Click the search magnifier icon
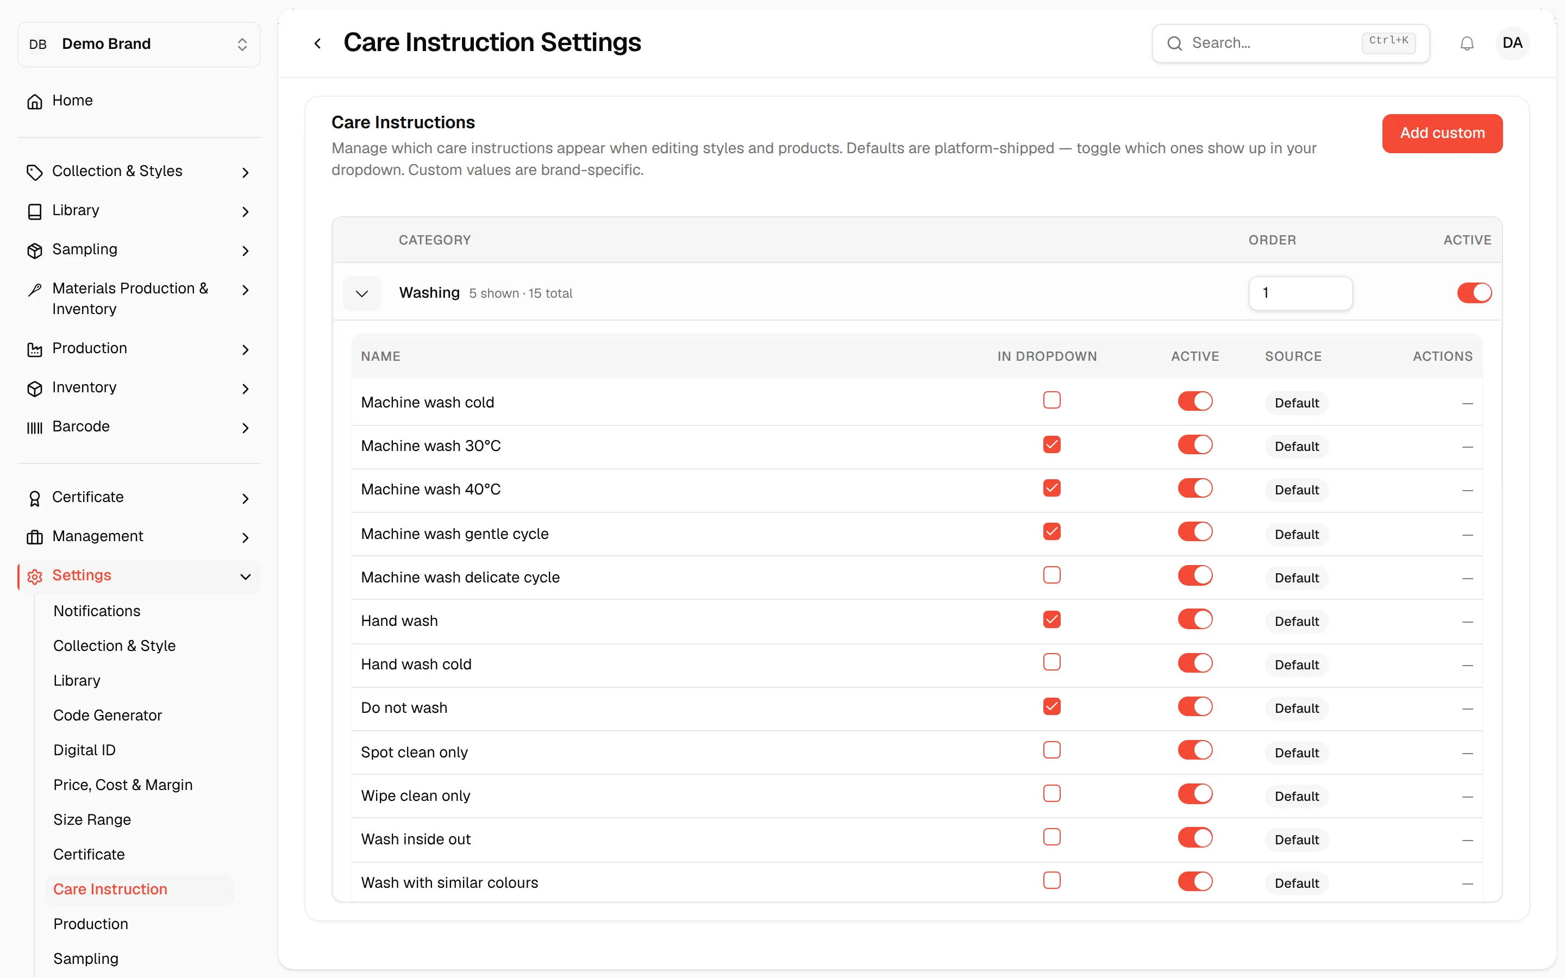1565x978 pixels. 1174,43
